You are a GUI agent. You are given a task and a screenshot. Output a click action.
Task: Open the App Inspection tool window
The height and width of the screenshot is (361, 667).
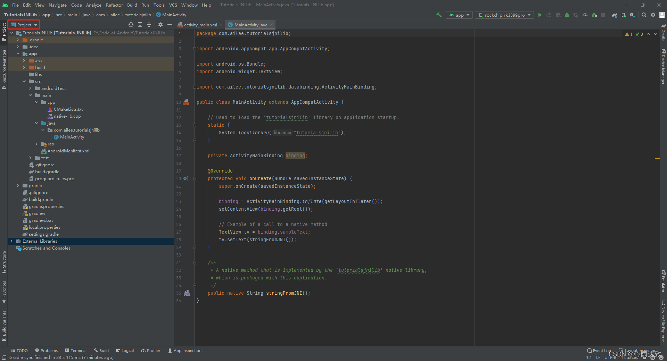coord(184,351)
